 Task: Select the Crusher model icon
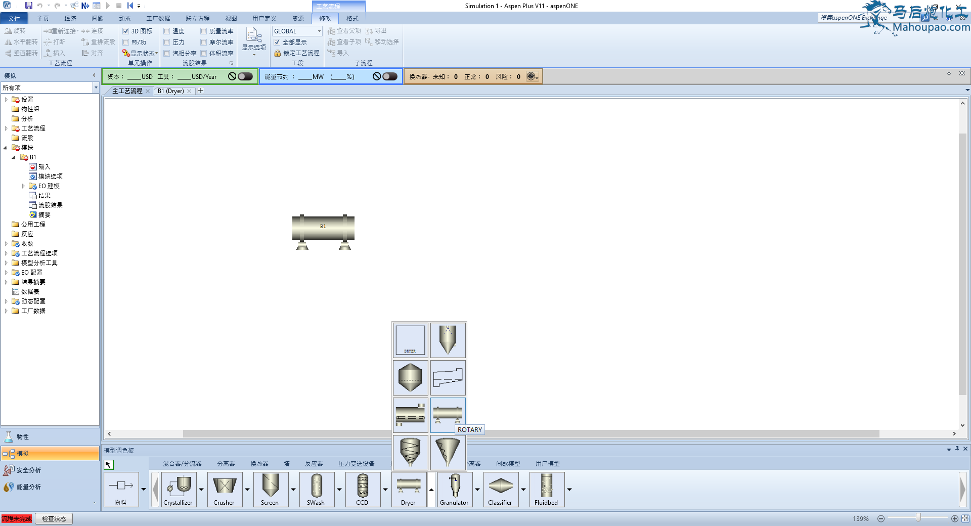point(224,489)
